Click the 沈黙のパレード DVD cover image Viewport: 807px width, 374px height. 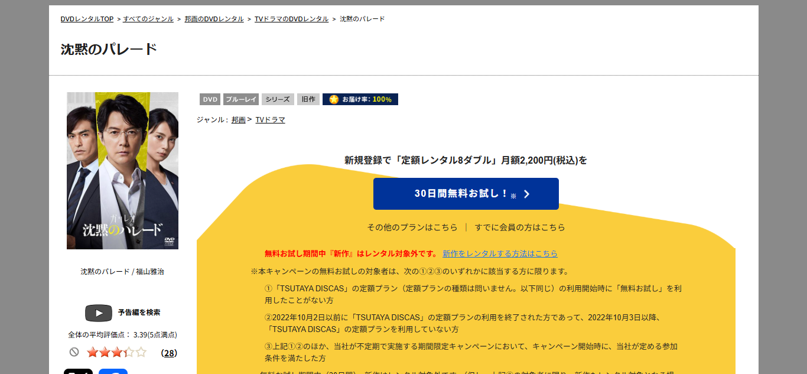(122, 171)
